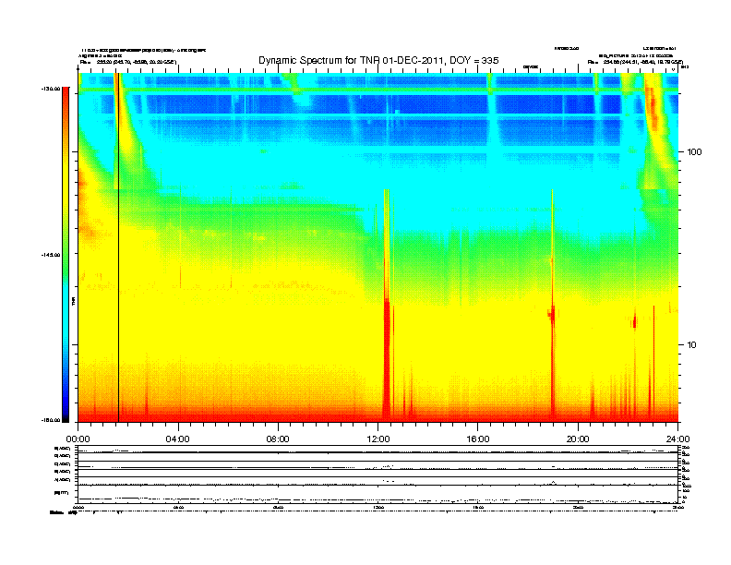Click the 16:00 time axis label

click(478, 439)
